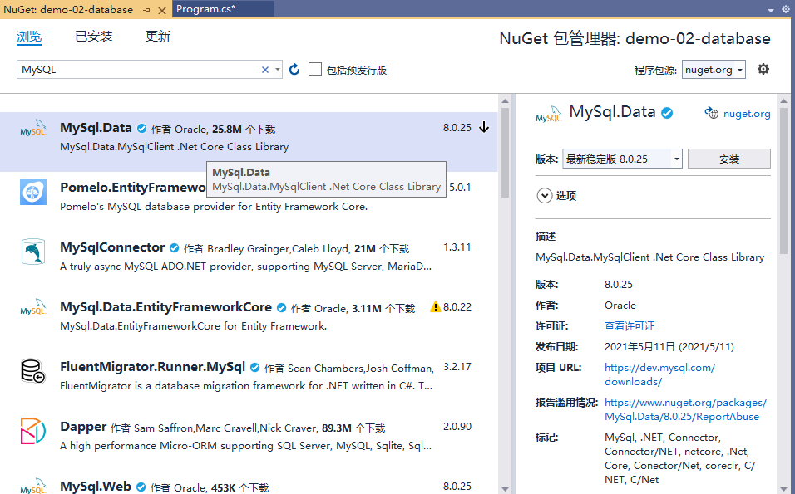Close the NuGet demo-02-database tab

161,10
